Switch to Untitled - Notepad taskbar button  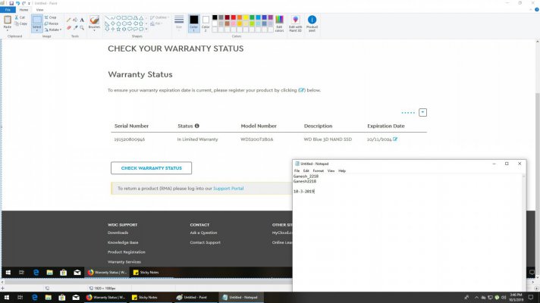click(x=242, y=298)
